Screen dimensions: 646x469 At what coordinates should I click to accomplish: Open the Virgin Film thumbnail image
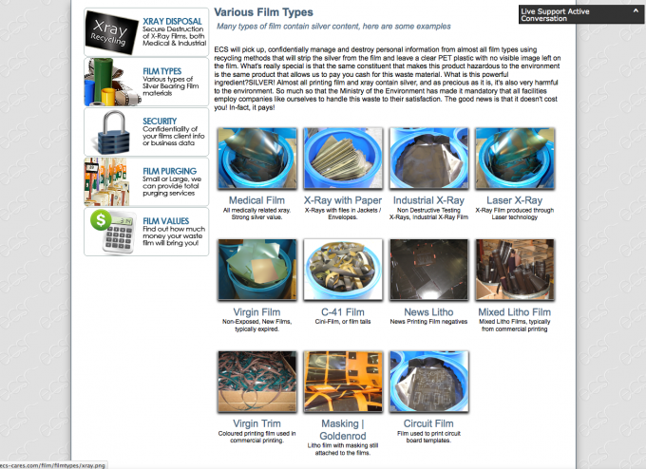[x=257, y=270]
